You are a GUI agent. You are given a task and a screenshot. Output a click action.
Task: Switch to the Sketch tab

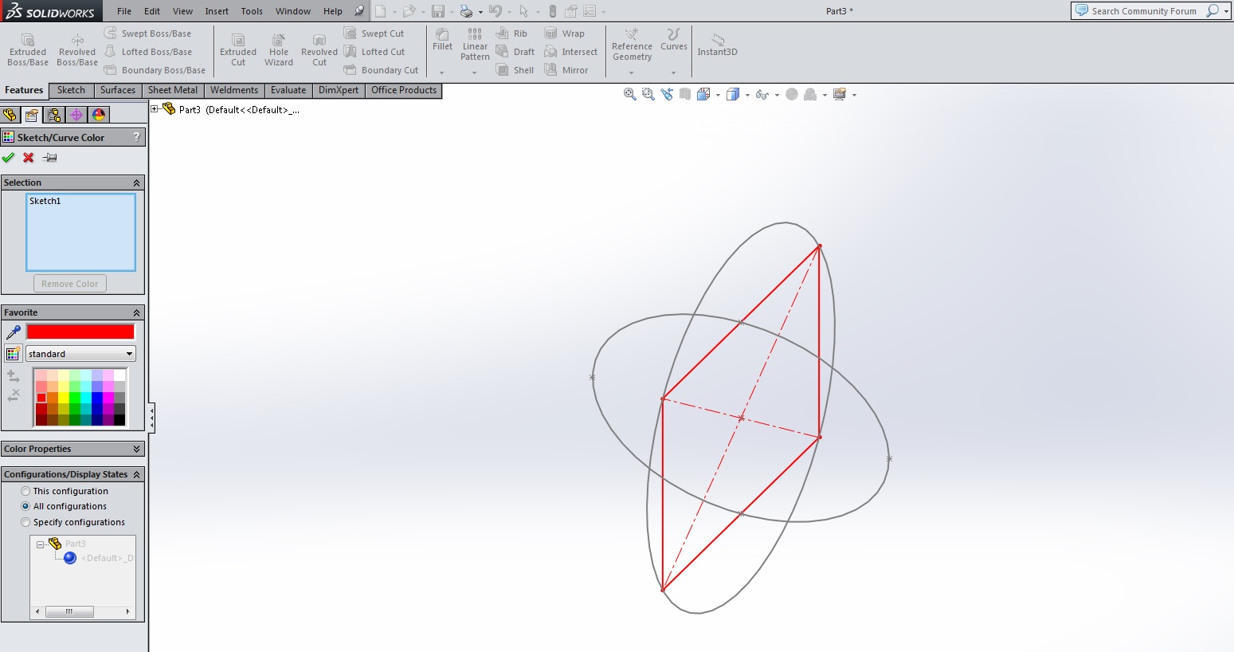pyautogui.click(x=71, y=90)
